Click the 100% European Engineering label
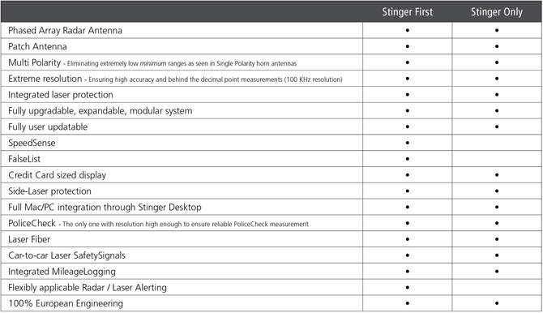The width and height of the screenshot is (543, 313). point(66,303)
